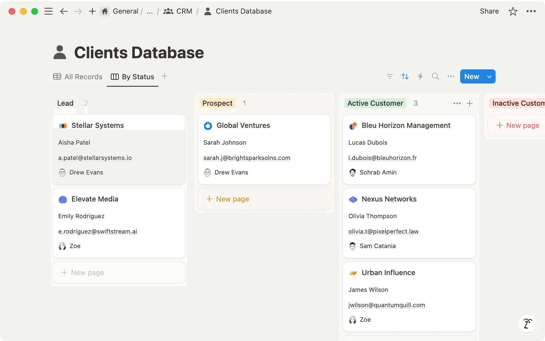The height and width of the screenshot is (341, 545).
Task: Click the sidebar hamburger menu icon
Action: coord(48,11)
